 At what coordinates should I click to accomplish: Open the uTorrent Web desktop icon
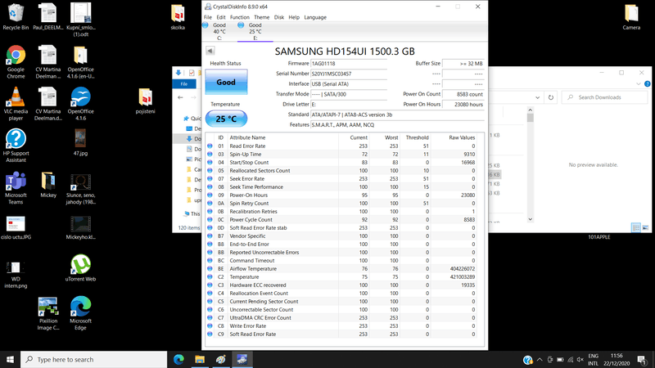tap(80, 268)
